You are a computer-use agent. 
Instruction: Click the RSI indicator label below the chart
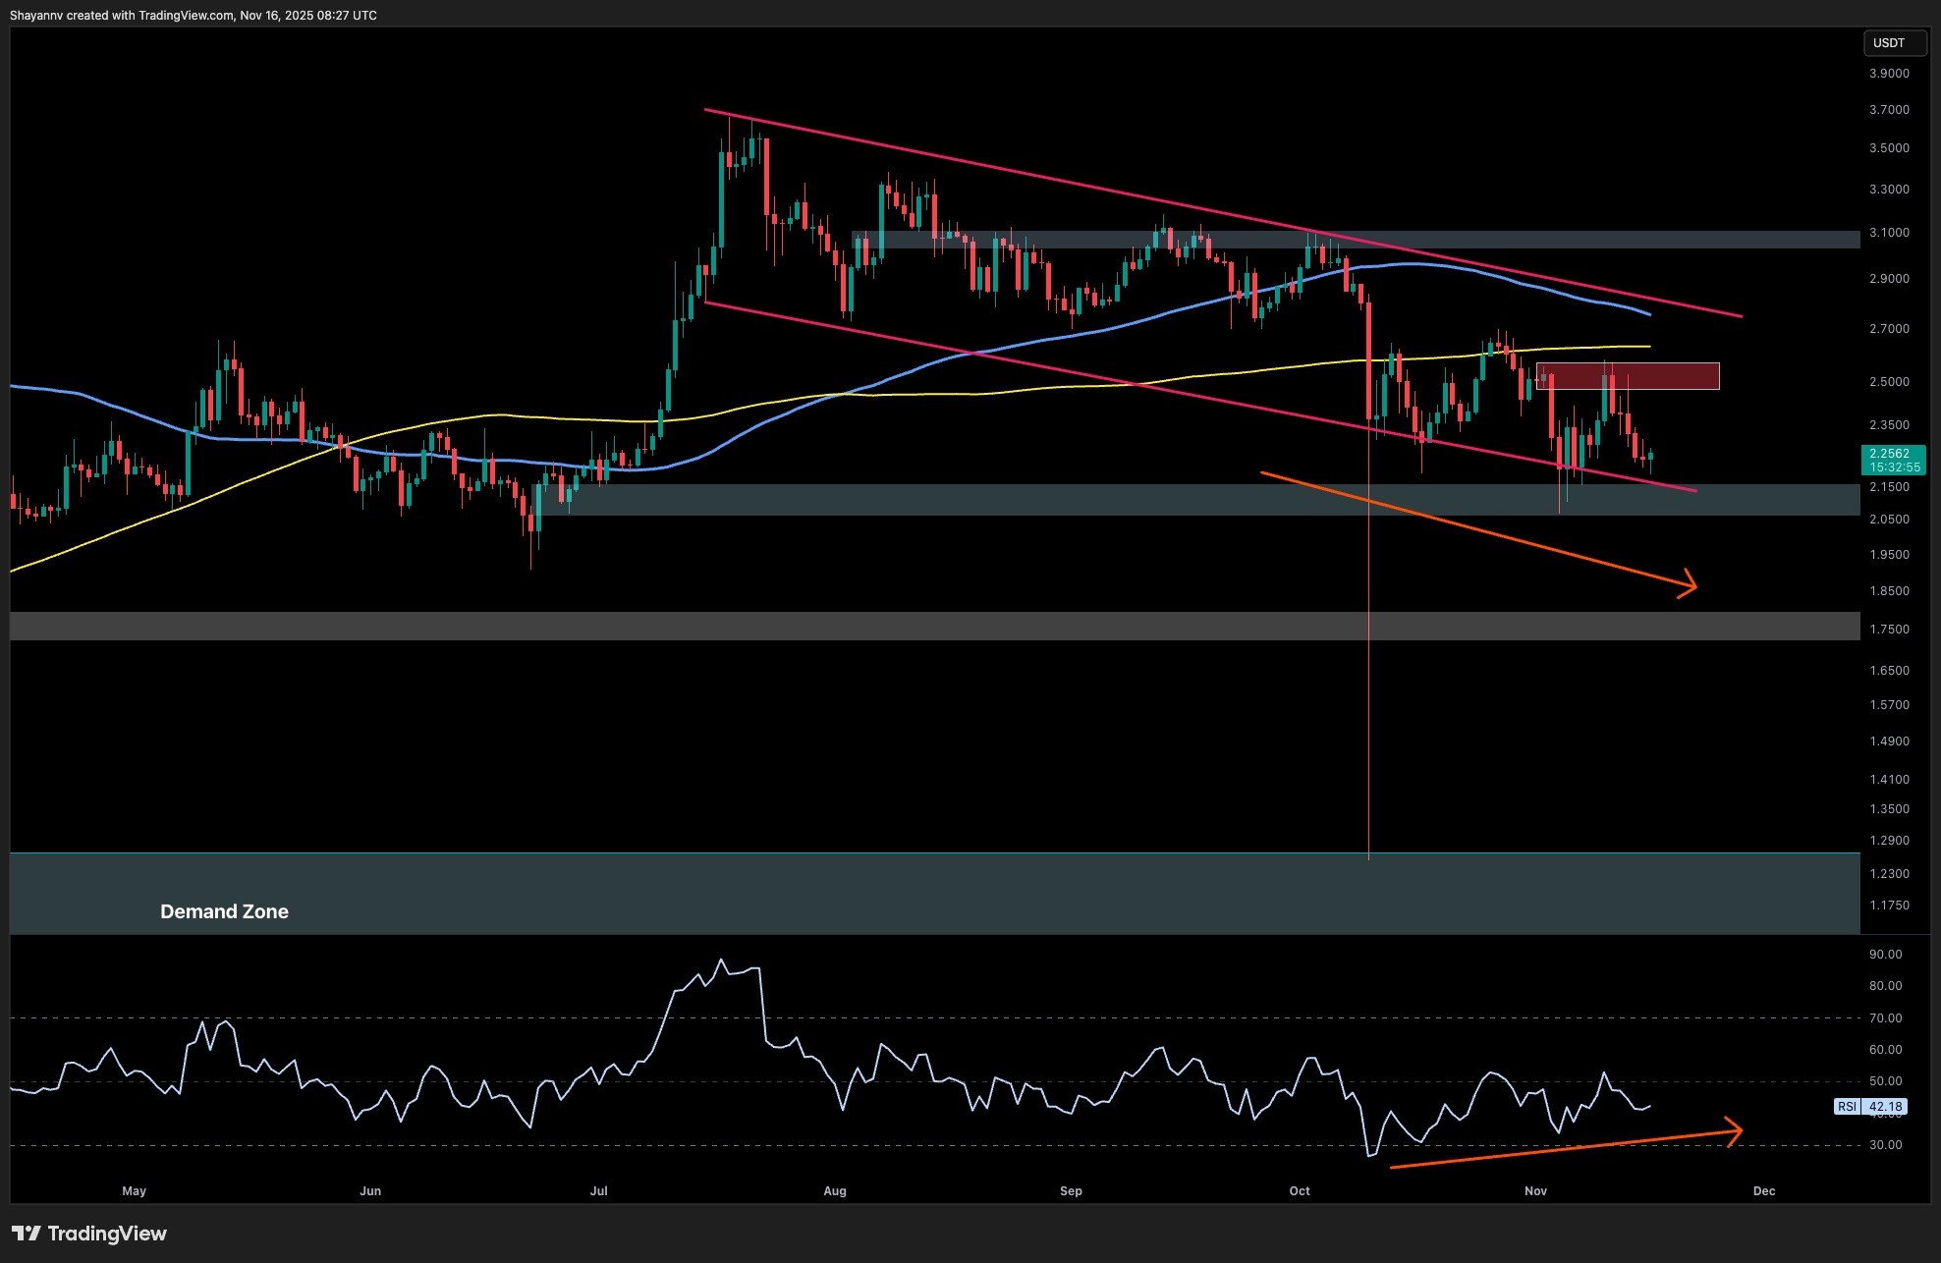click(1849, 1106)
